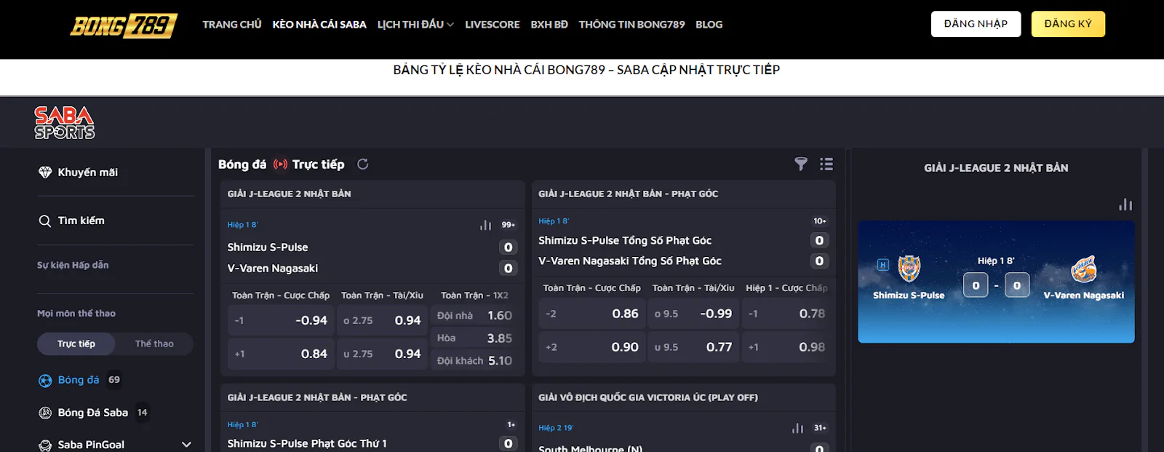Viewport: 1164px width, 452px height.
Task: Click the Đăng nhập button
Action: [x=976, y=24]
